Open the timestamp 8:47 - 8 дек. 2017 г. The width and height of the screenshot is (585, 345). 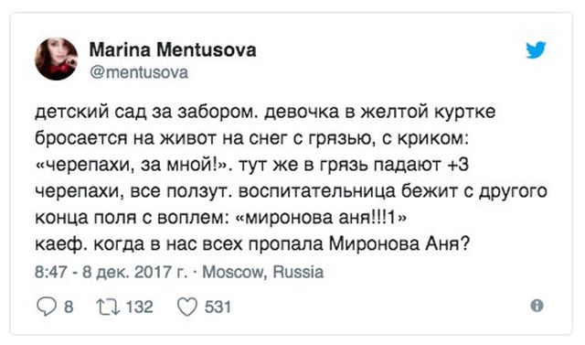[112, 272]
